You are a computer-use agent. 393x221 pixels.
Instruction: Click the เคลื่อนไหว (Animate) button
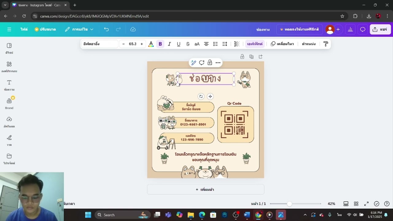(x=282, y=44)
